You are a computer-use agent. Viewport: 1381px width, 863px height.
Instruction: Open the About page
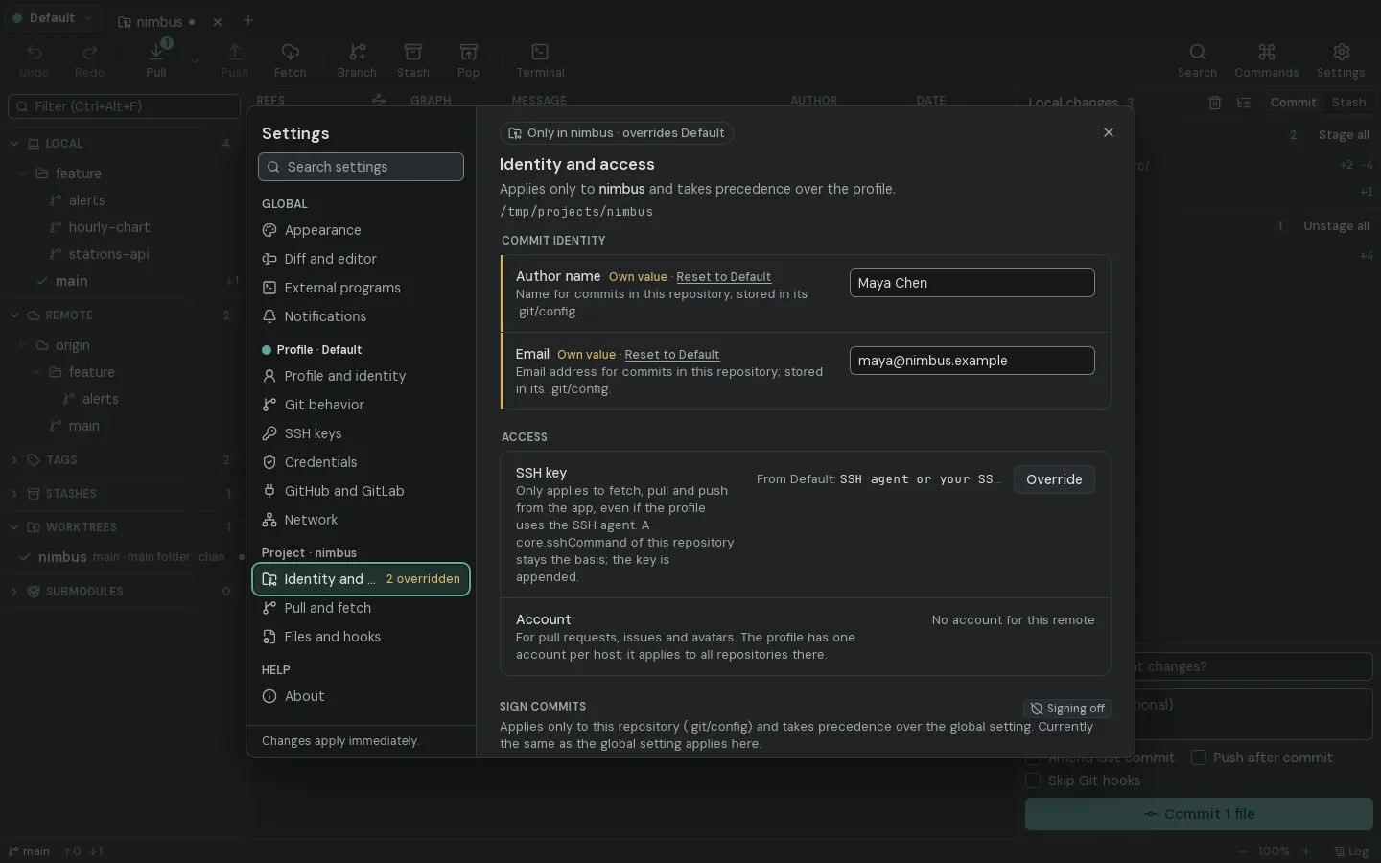coord(361,696)
